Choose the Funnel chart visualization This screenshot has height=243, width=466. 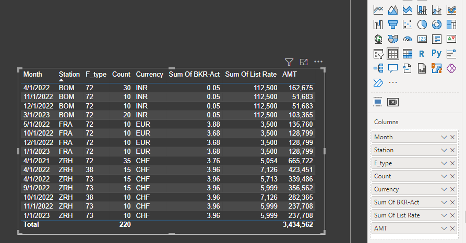click(393, 24)
